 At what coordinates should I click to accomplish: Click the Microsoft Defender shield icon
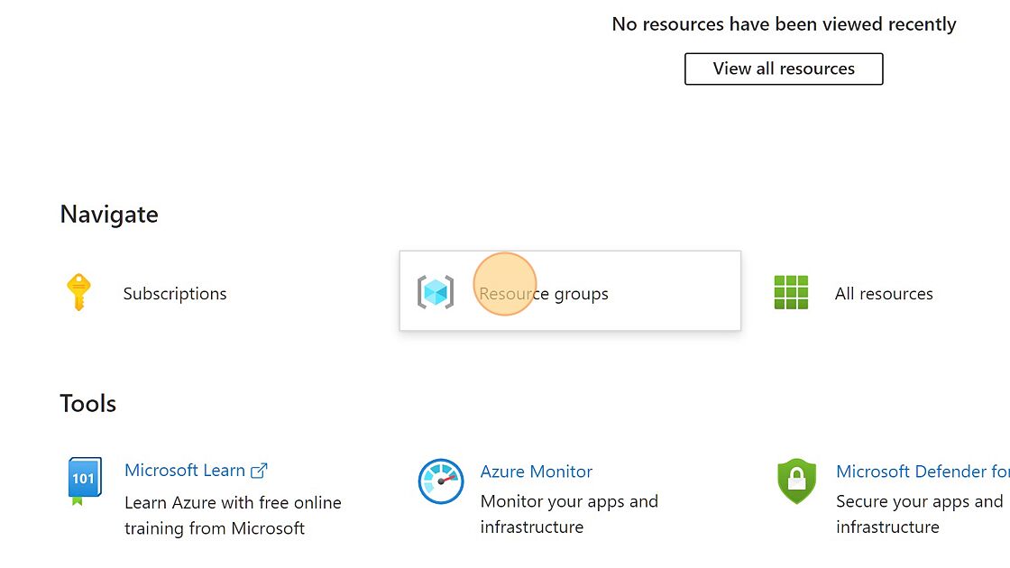(x=797, y=481)
